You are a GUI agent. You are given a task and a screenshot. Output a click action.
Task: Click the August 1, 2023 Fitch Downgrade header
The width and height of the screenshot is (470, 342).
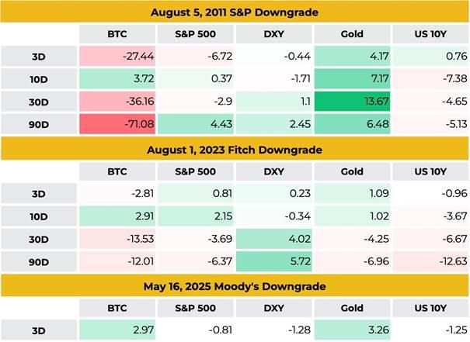click(x=234, y=149)
